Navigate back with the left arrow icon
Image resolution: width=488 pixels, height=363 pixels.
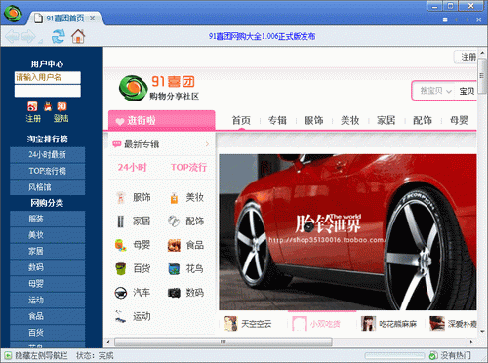pyautogui.click(x=12, y=36)
